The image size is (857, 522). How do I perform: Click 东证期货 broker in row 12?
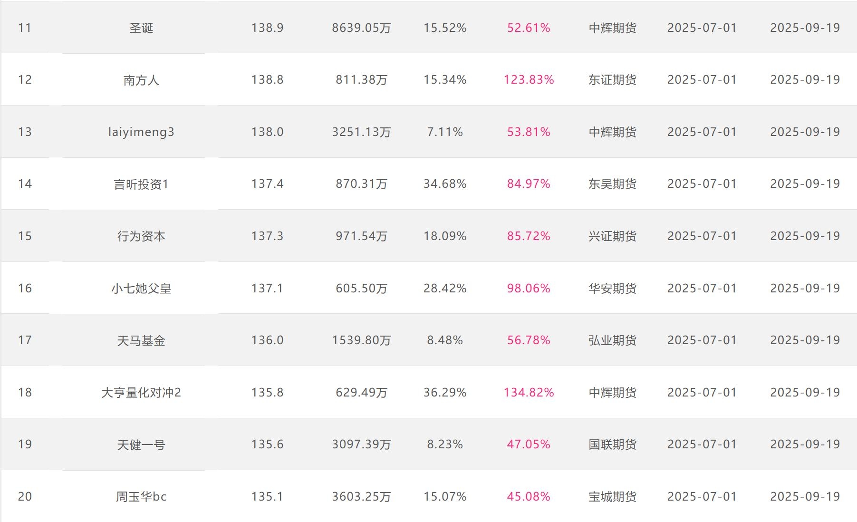coord(612,80)
